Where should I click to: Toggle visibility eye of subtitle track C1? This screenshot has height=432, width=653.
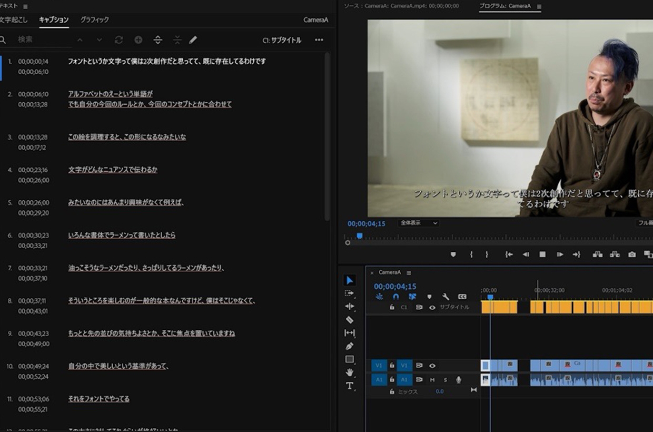[432, 307]
